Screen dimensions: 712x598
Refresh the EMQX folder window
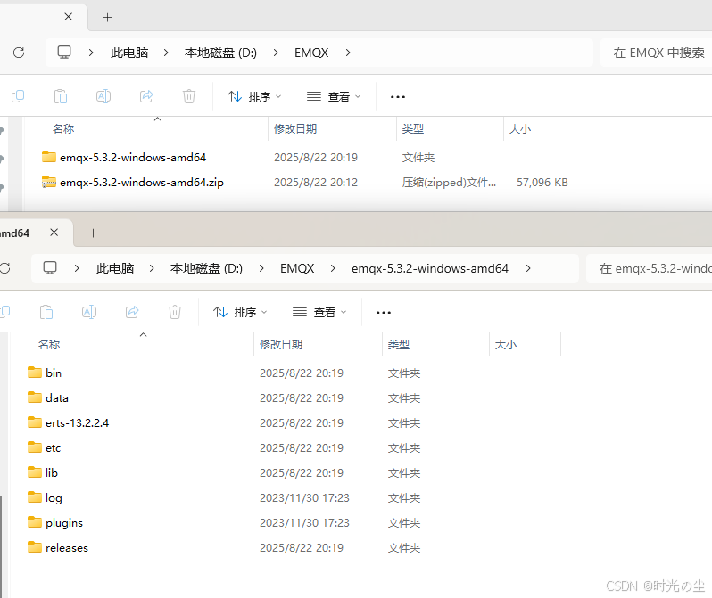19,53
